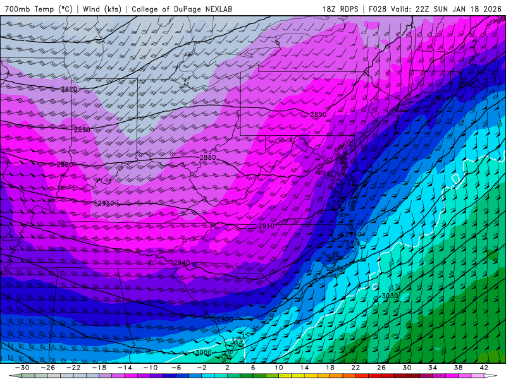The image size is (506, 379).
Task: Click the '700mb Temp (°C)' title text
Action: pos(39,9)
